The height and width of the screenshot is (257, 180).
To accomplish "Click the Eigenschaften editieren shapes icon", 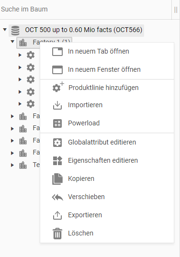I will 57,161.
